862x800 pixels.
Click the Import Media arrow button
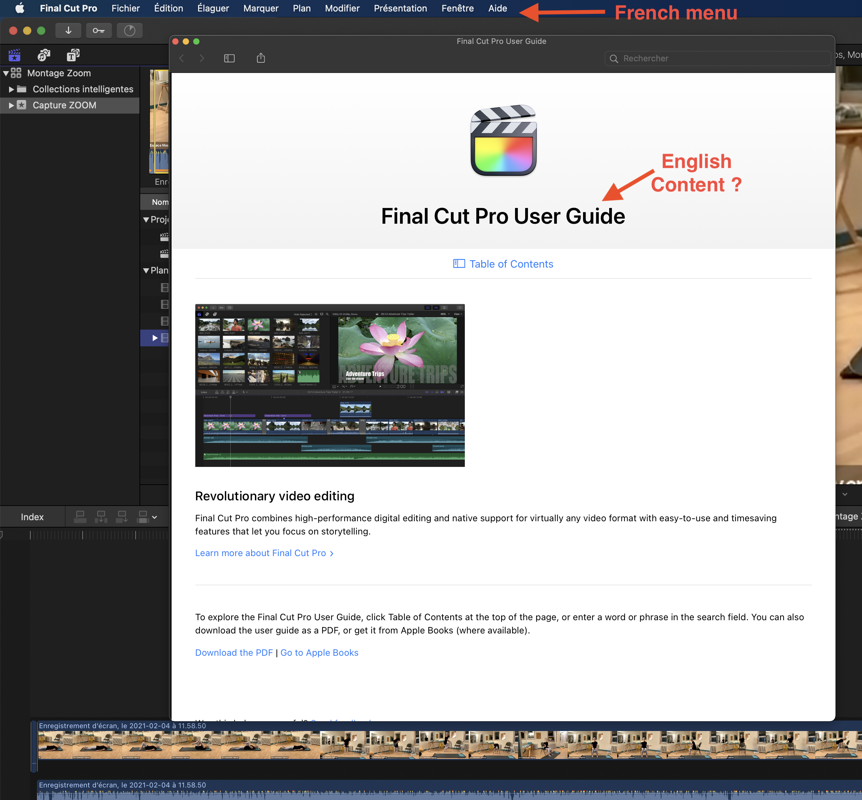click(x=68, y=31)
